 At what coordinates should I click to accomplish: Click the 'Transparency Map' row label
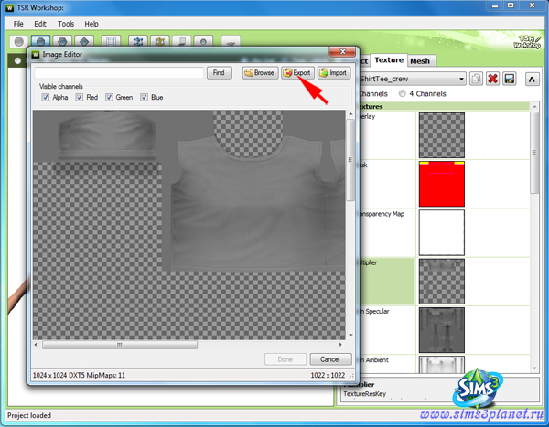tap(381, 214)
